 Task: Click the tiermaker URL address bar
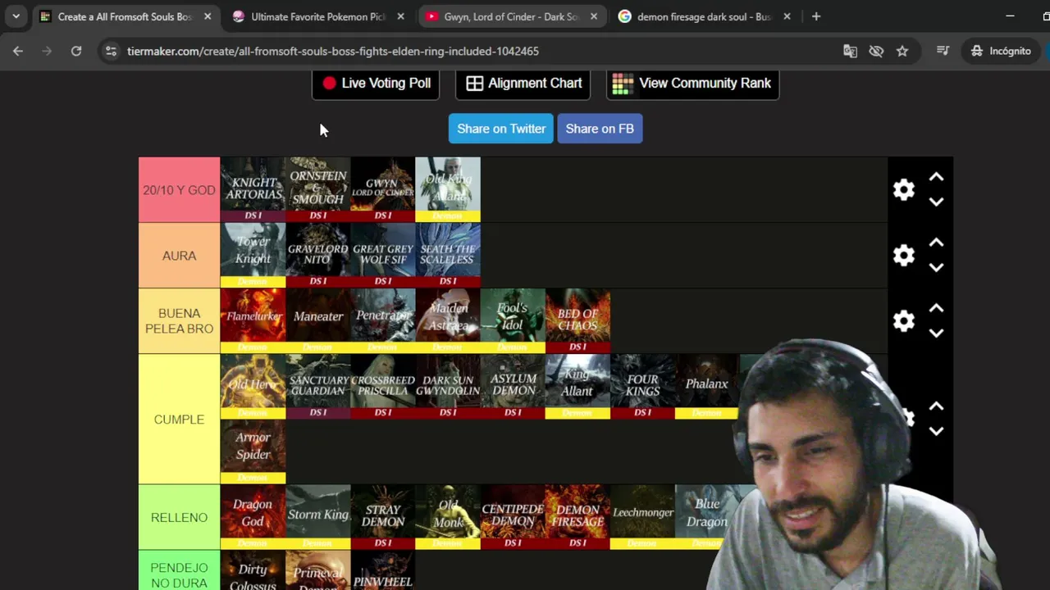tap(333, 51)
